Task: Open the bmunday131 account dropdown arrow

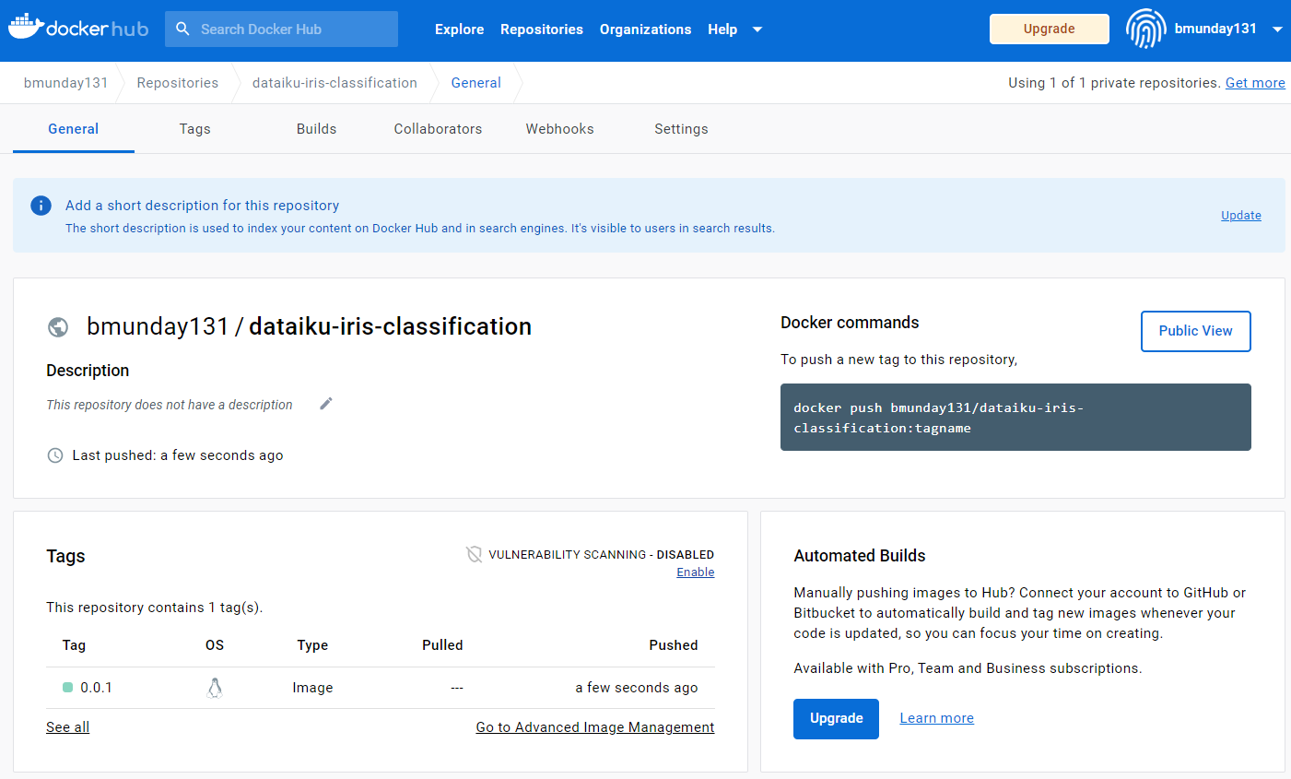Action: (1277, 30)
